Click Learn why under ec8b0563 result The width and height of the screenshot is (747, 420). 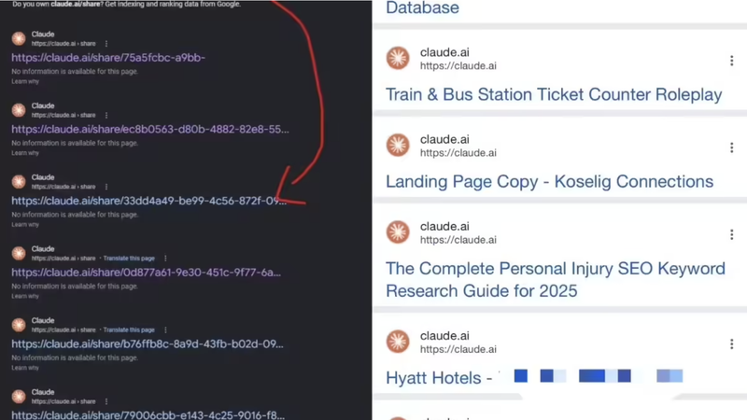[x=25, y=153]
